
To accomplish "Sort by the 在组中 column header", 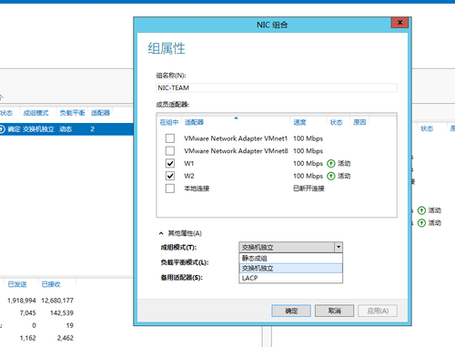I will [x=169, y=122].
